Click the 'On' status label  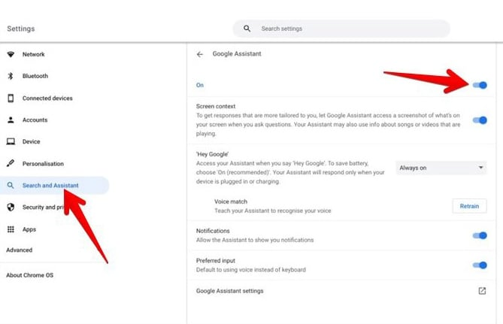click(x=200, y=85)
